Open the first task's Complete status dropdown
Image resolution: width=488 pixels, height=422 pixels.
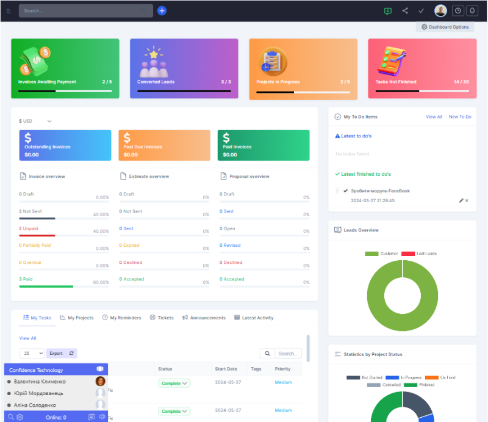click(174, 383)
